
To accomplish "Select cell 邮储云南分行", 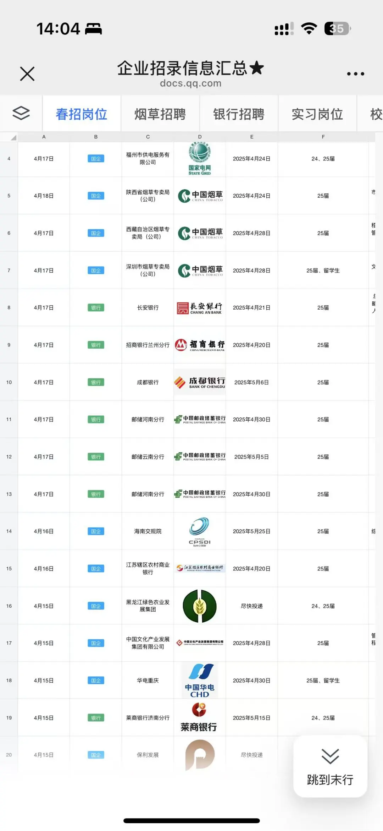I will [148, 457].
